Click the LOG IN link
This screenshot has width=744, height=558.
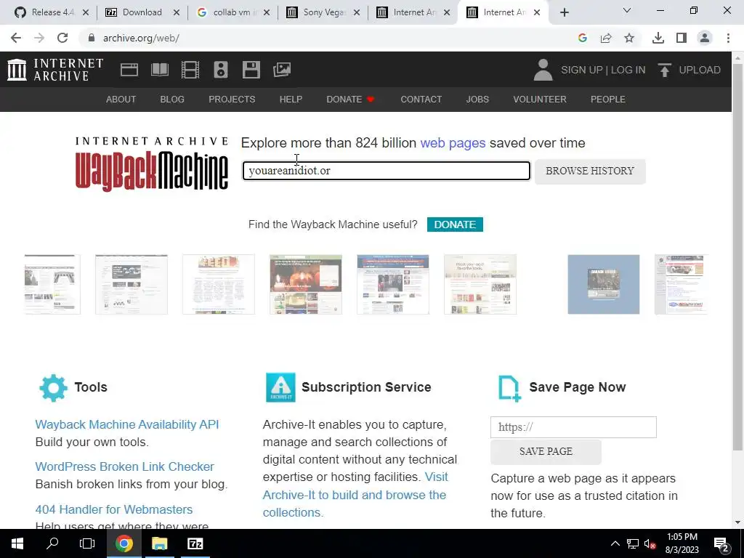(x=628, y=70)
